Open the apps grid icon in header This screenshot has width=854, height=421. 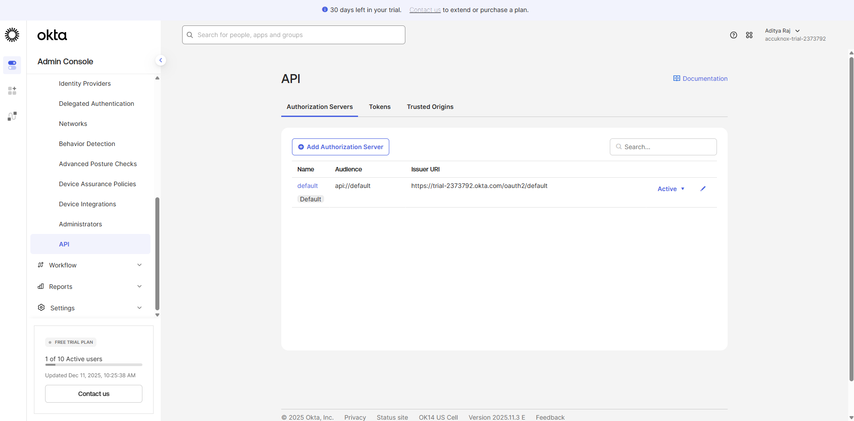[x=749, y=35]
